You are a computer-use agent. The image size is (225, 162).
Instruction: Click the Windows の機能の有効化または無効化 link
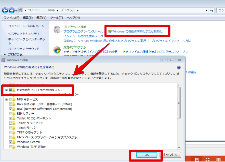tap(137, 31)
